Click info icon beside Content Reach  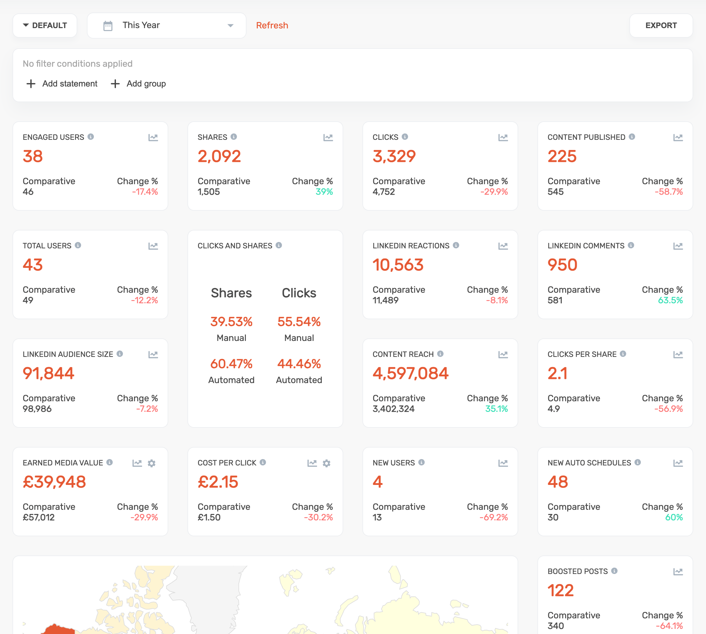pyautogui.click(x=440, y=354)
